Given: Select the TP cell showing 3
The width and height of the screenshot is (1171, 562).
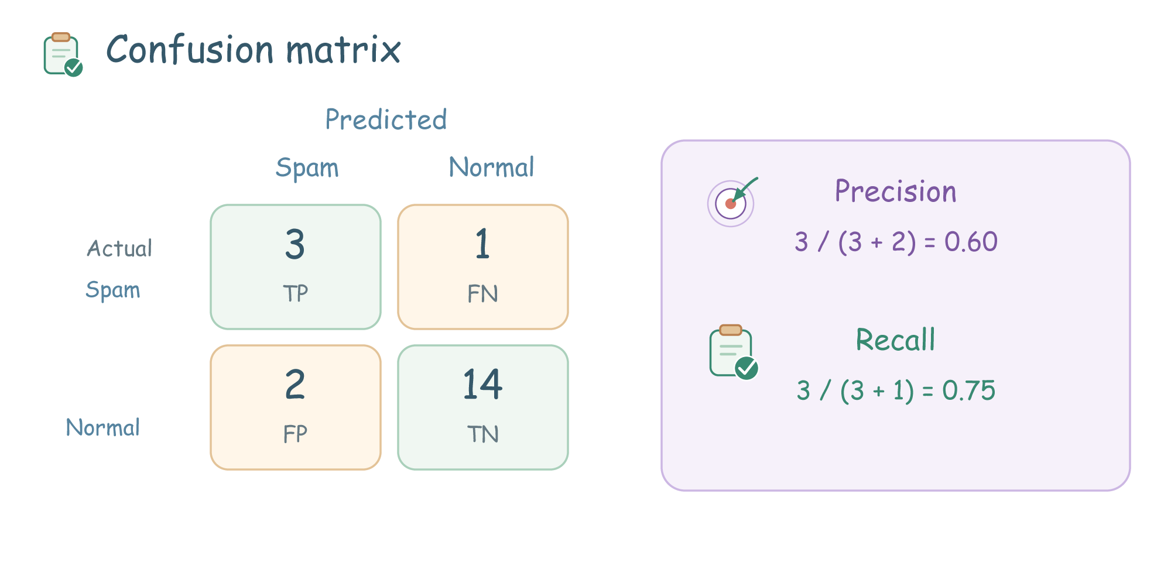Looking at the screenshot, I should point(296,267).
